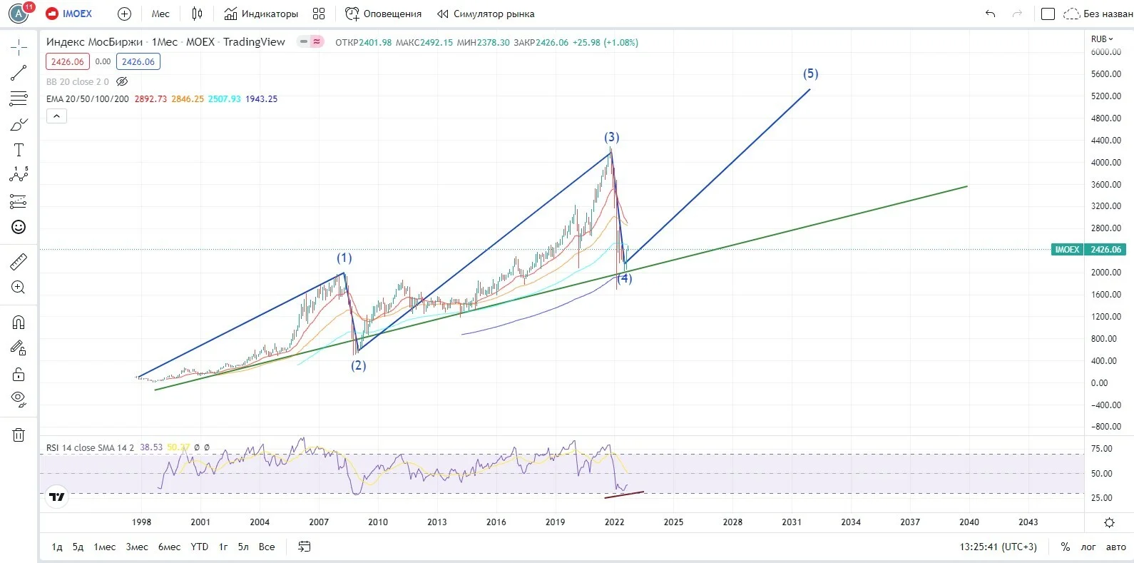
Task: Hide all drawings with eye icon
Action: 19,399
